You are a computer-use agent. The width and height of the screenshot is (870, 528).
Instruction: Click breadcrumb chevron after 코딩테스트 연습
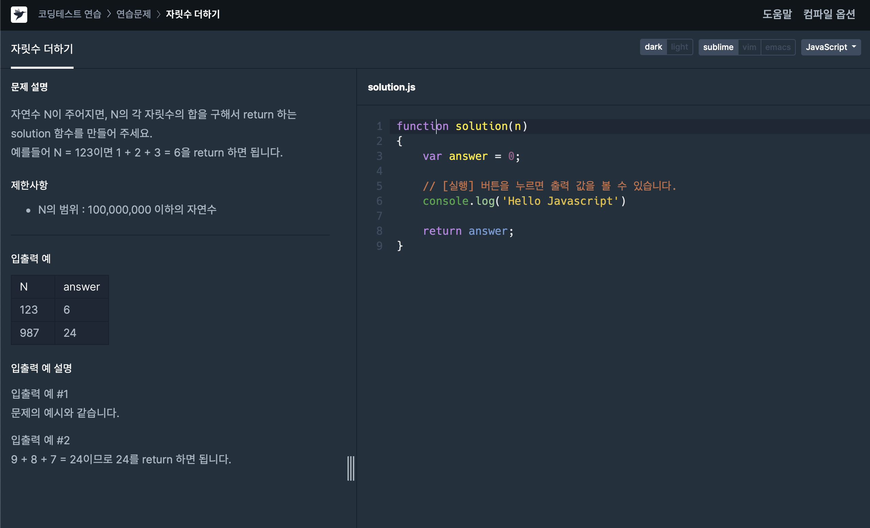tap(109, 14)
